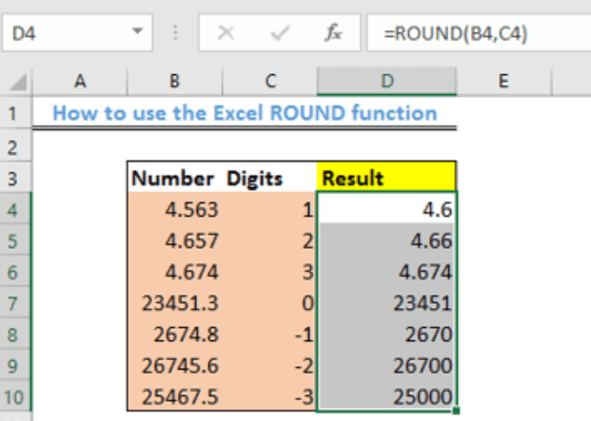591x421 pixels.
Task: Select Result cell in row 6
Action: pos(386,271)
